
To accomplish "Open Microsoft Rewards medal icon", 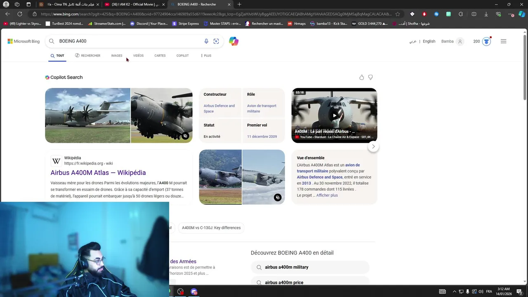I will (x=486, y=41).
